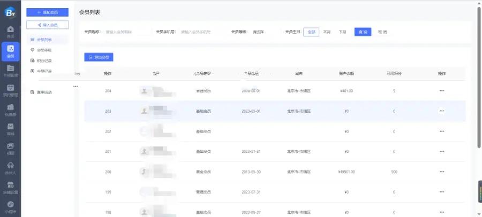The width and height of the screenshot is (482, 217).
Task: Click the 北京市-市辖区 city cell in row 201
Action: click(298, 151)
